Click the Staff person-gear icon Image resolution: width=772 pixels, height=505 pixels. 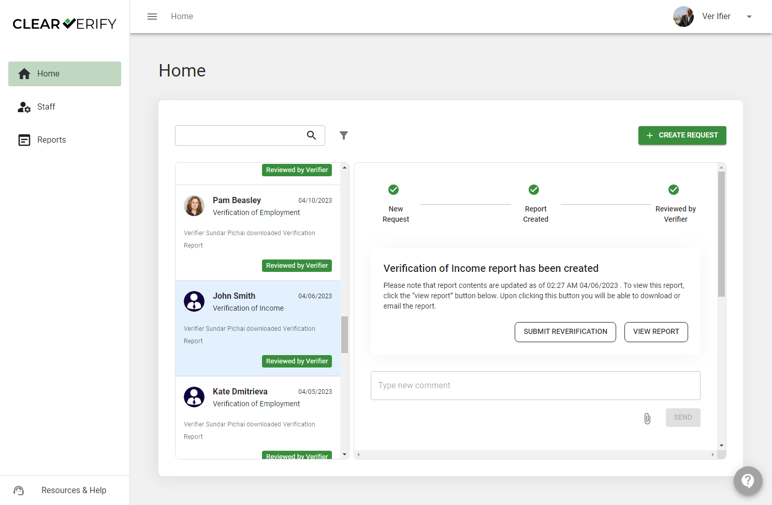pos(24,107)
